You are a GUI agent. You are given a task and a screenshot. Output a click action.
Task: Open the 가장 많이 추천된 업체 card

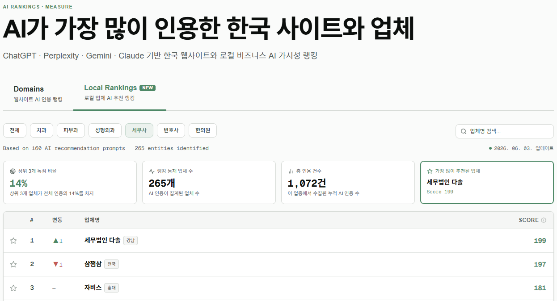(x=487, y=182)
